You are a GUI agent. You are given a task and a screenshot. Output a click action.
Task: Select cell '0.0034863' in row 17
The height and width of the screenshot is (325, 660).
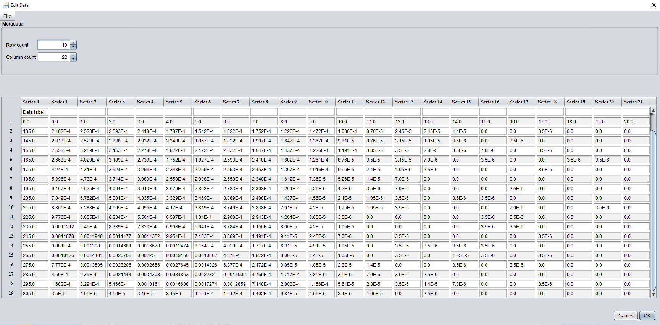tap(178, 275)
